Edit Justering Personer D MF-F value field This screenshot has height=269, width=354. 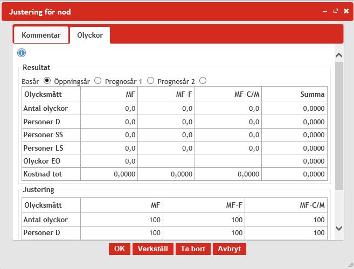(204, 233)
